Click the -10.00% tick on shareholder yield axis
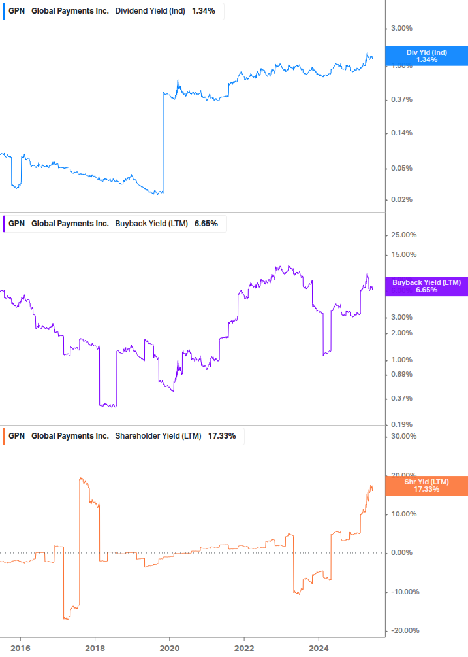Viewport: 468px width, 657px height. tap(405, 592)
